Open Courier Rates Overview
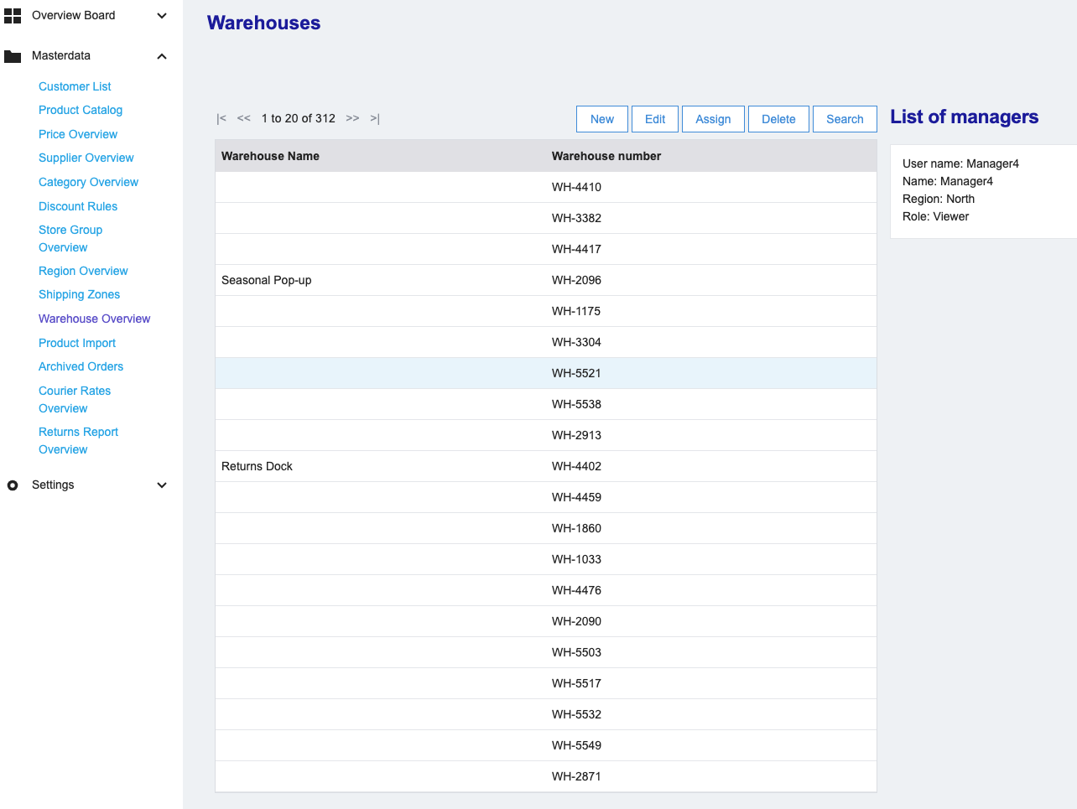The width and height of the screenshot is (1077, 809). (75, 400)
